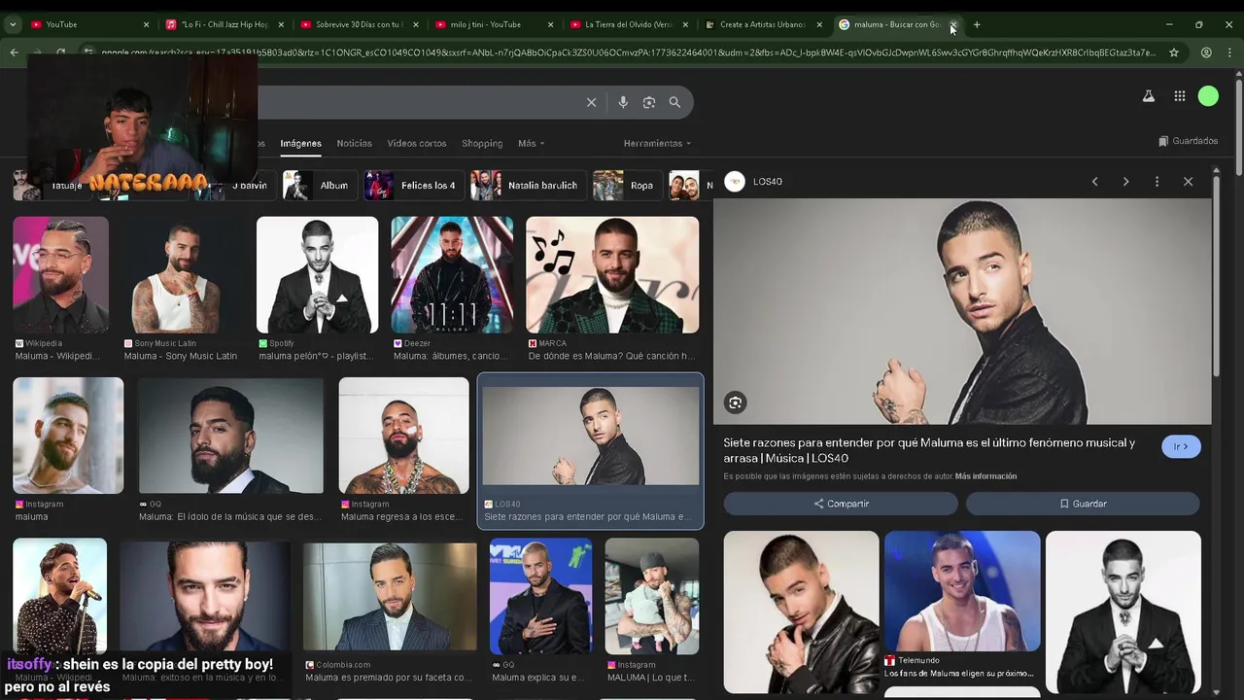Open the Chrome three-dot menu

[1230, 52]
